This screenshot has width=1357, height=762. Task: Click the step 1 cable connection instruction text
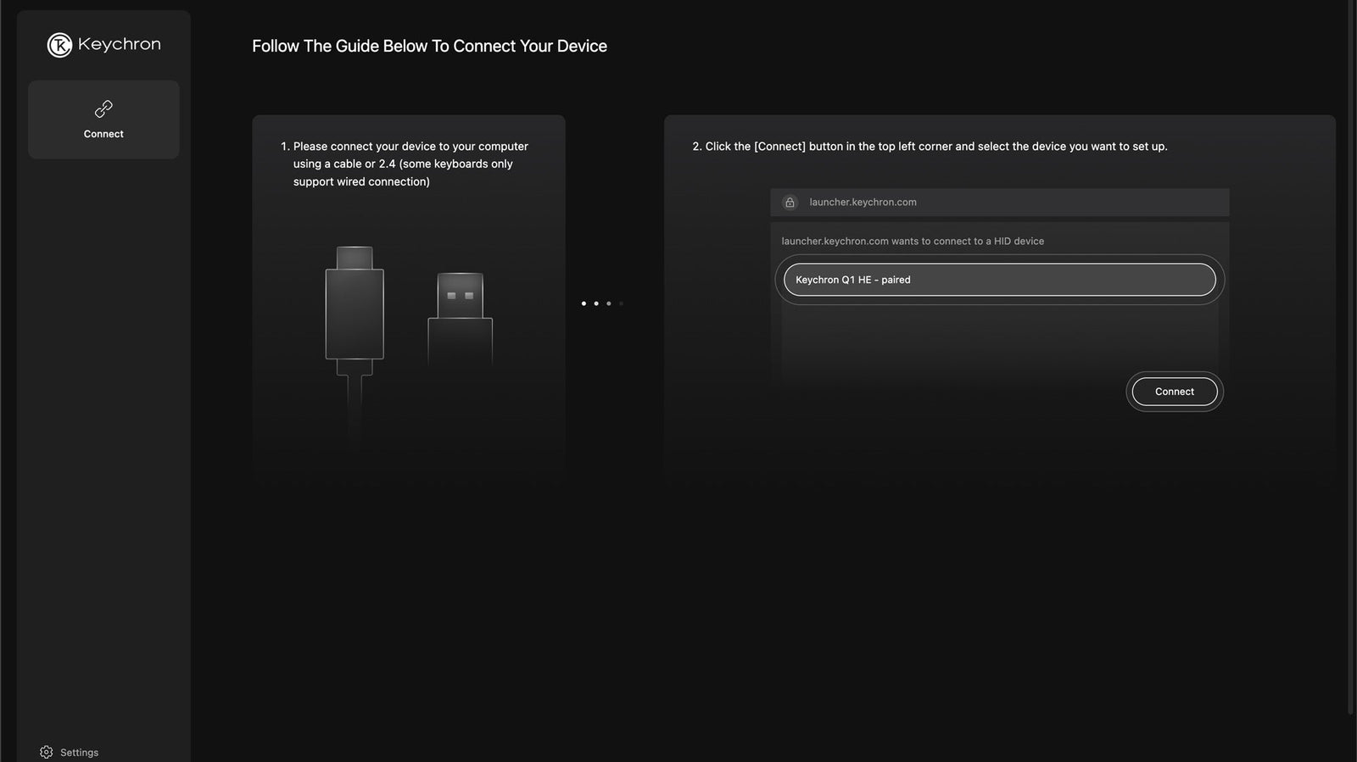[410, 164]
